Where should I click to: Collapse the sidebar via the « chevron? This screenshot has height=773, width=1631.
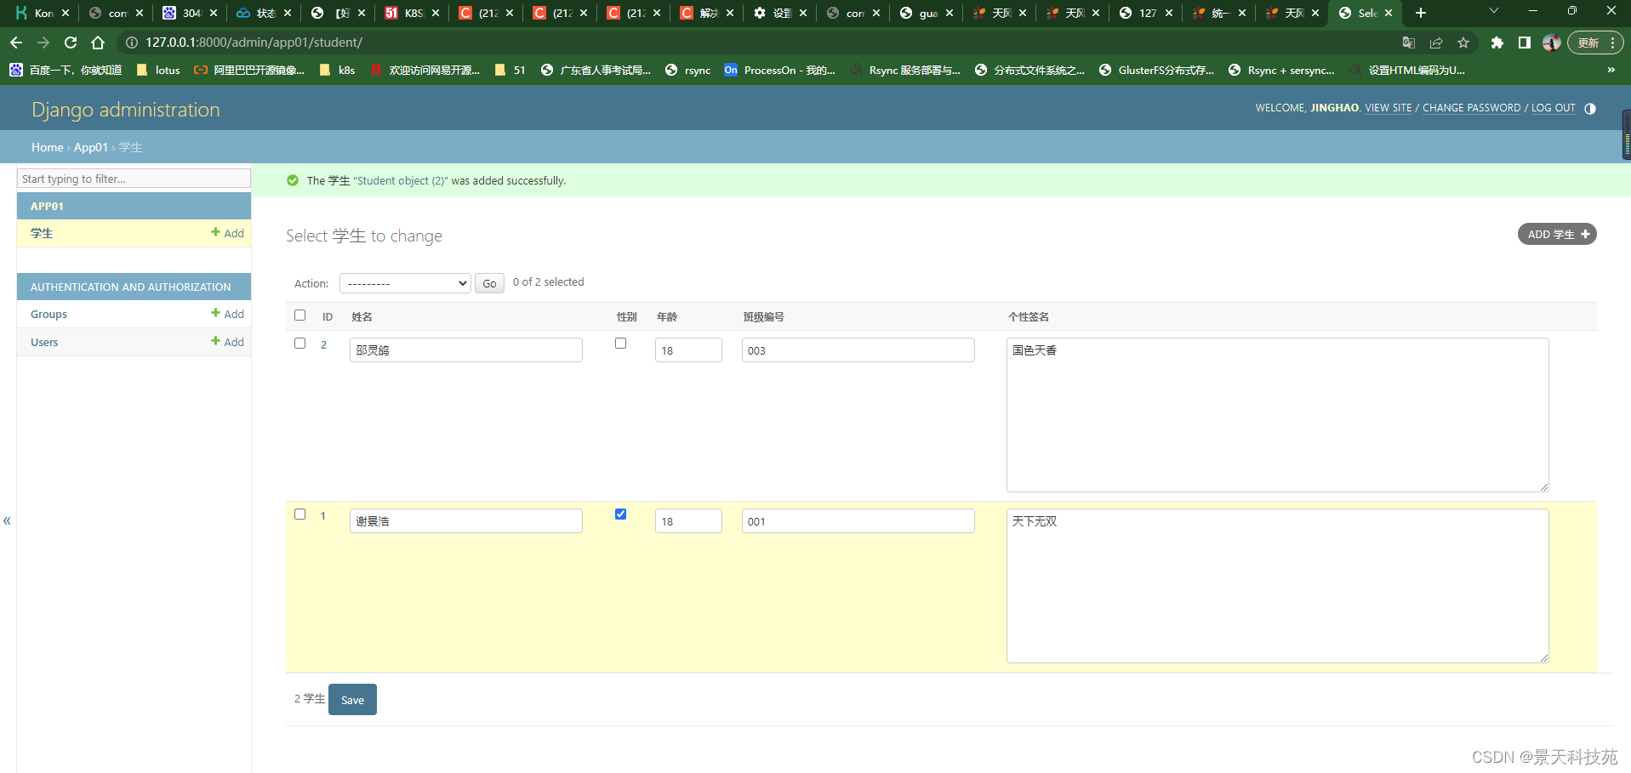pyautogui.click(x=7, y=520)
